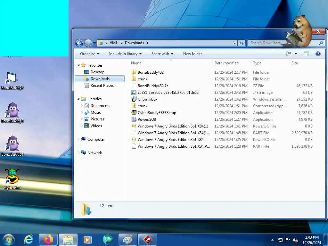Select the PowerISO8 application icon
The image size is (328, 246).
coord(134,119)
